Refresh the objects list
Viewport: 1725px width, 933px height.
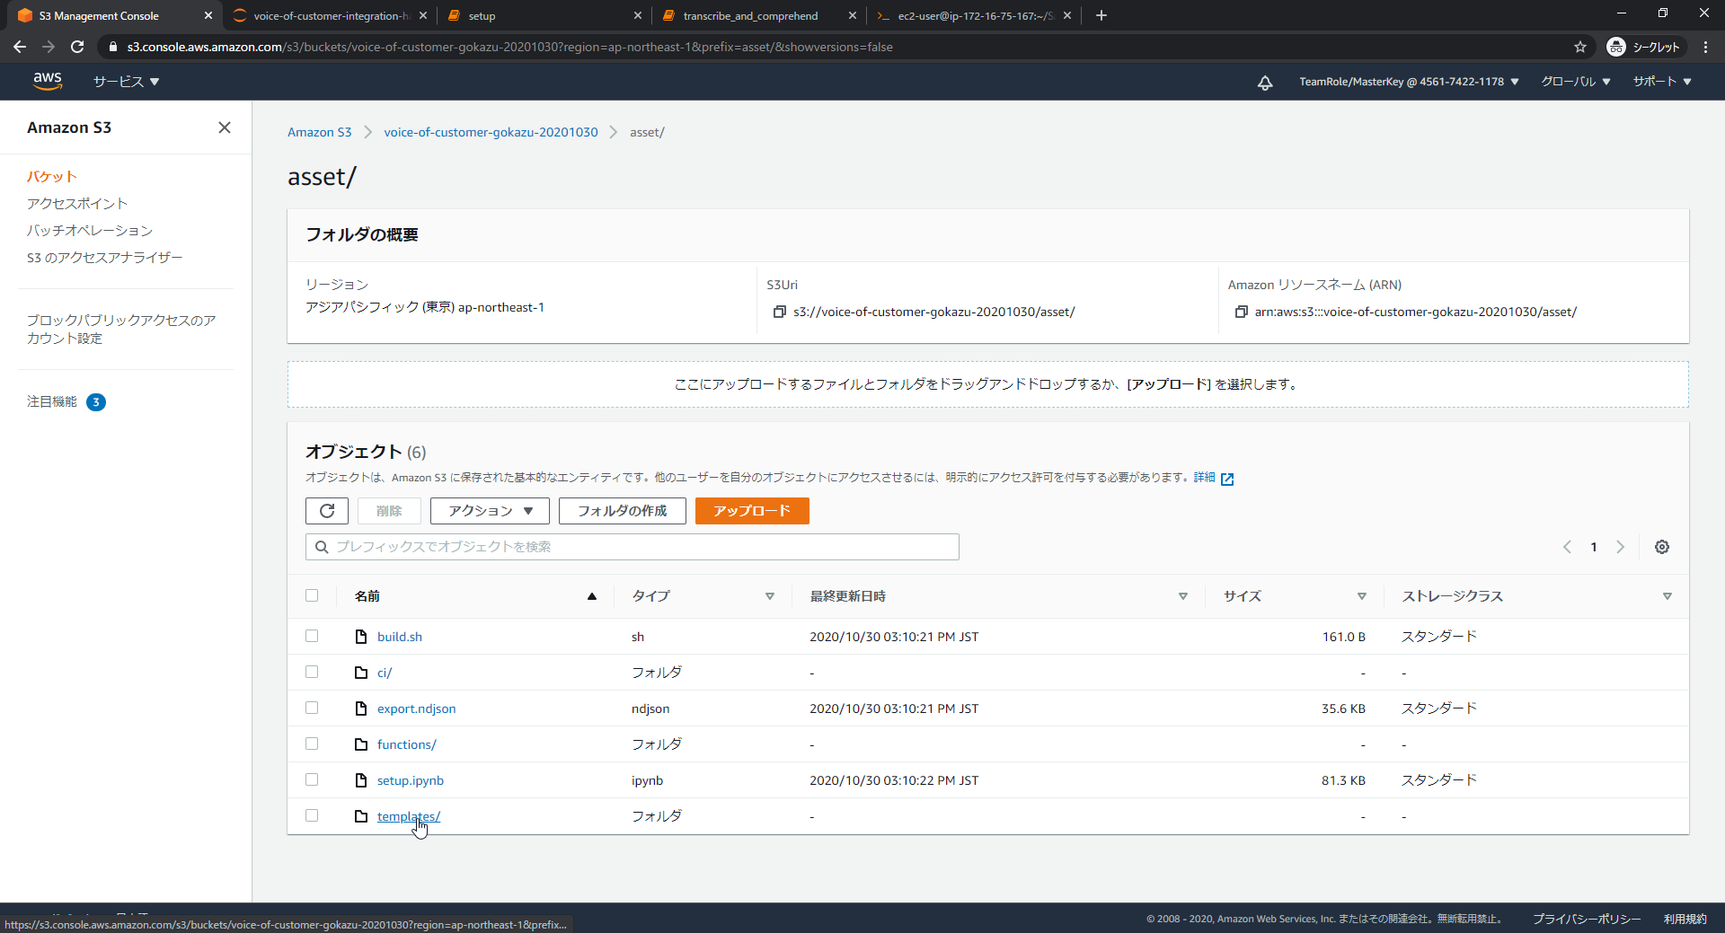click(x=327, y=511)
